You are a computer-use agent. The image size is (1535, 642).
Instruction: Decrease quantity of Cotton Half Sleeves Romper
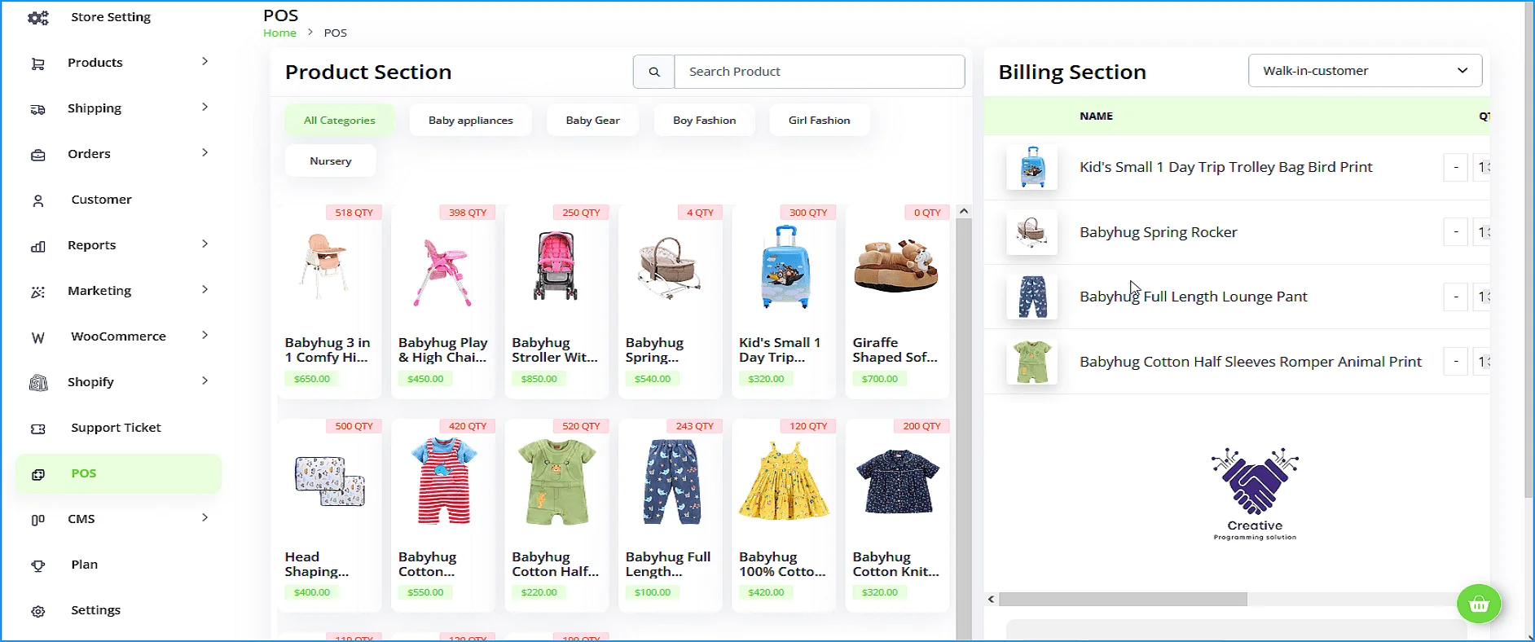pos(1455,362)
